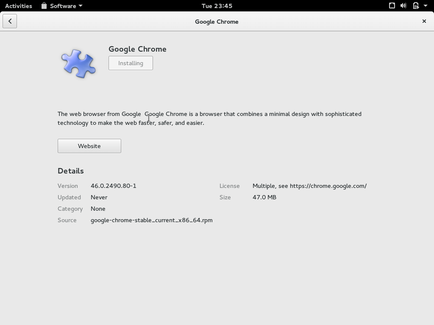Image resolution: width=434 pixels, height=325 pixels.
Task: Open the Activities overview
Action: (18, 6)
